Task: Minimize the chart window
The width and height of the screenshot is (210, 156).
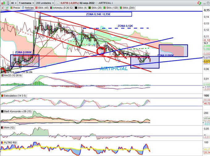Action: point(204,3)
